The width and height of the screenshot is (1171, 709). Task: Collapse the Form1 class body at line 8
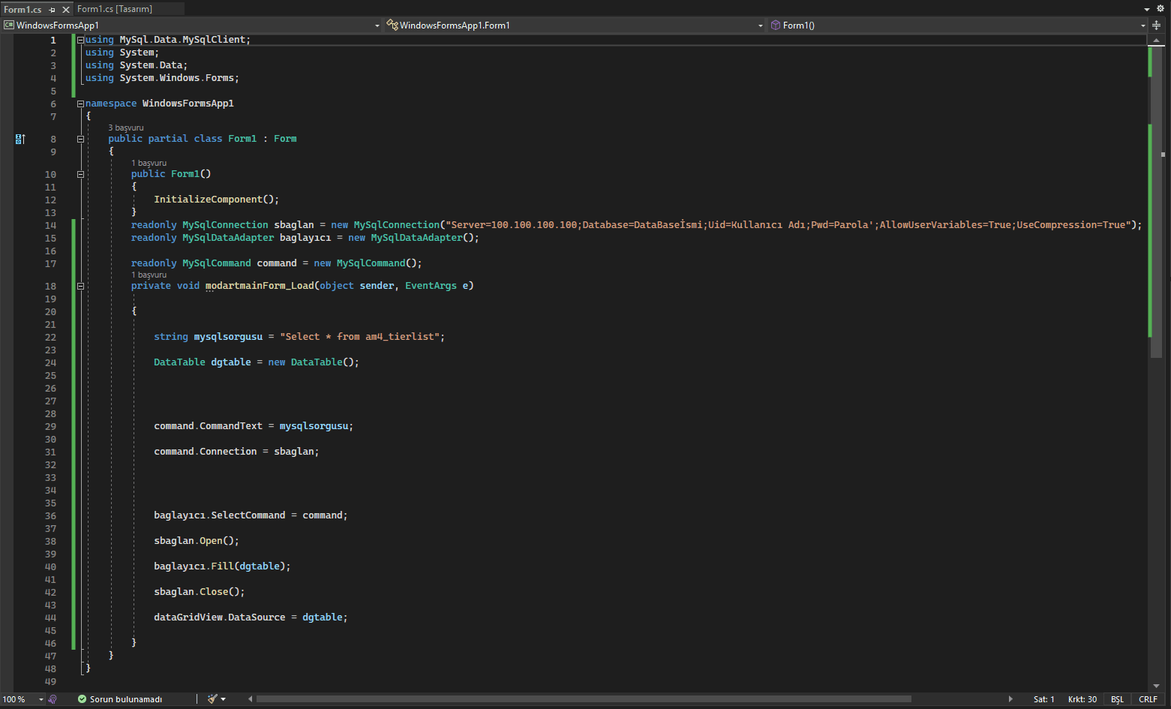point(80,138)
